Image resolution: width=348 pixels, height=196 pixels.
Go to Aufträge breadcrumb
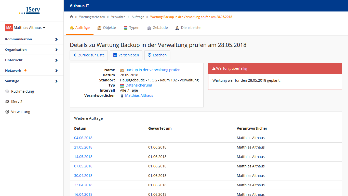tap(138, 17)
